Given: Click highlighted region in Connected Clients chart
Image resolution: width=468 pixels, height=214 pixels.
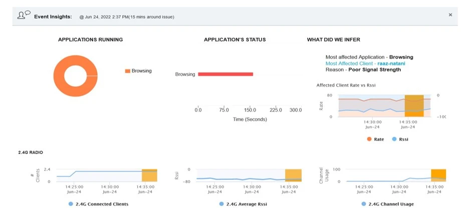Looking at the screenshot, I should pyautogui.click(x=149, y=175).
